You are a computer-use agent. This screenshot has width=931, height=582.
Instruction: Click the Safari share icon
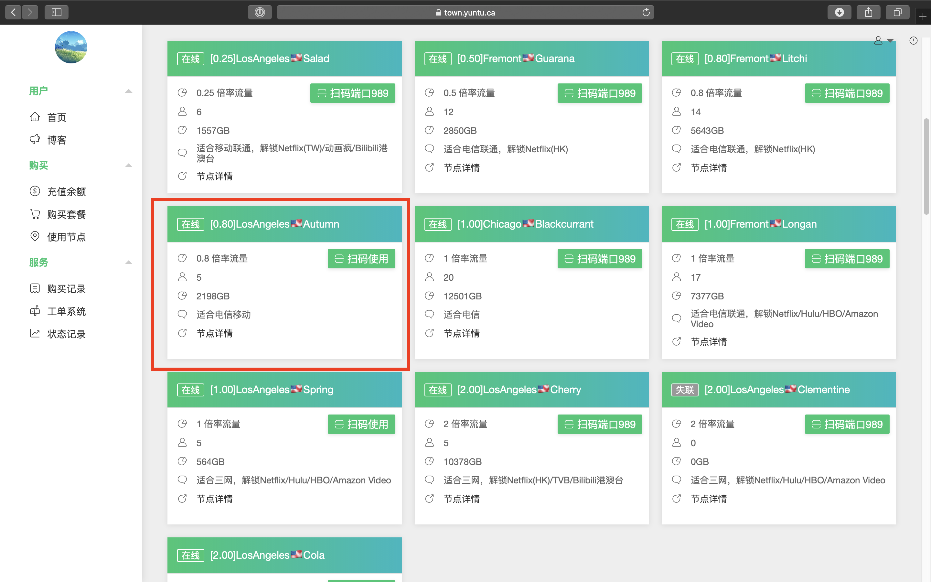click(x=868, y=12)
